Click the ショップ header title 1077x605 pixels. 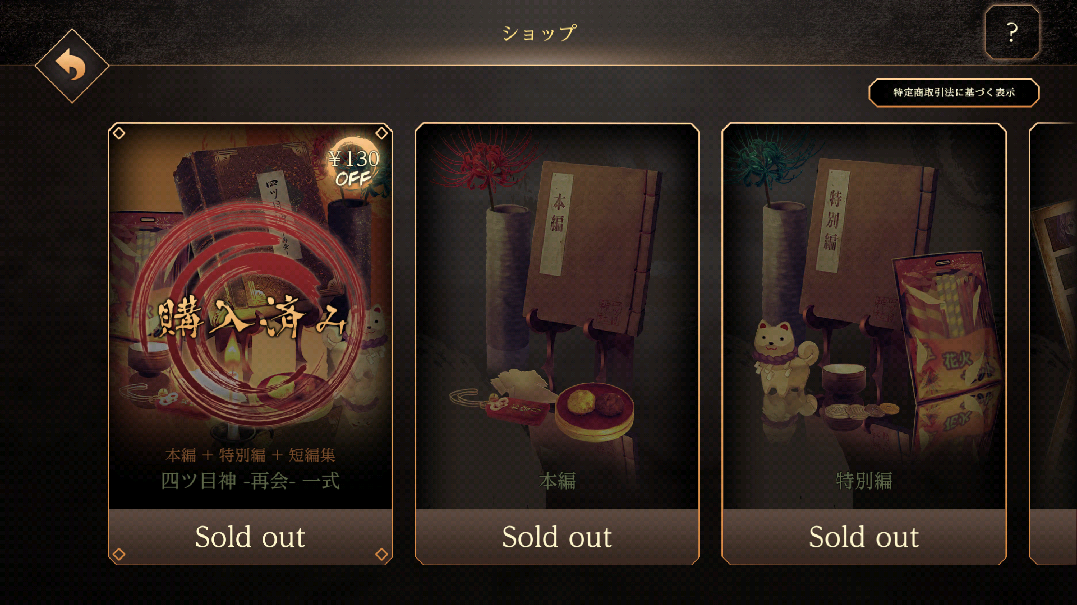539,33
